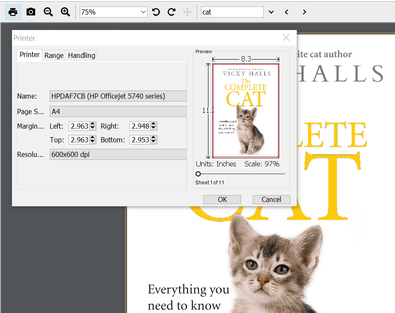Click the pan move arrows icon
395x313 pixels.
pyautogui.click(x=187, y=12)
